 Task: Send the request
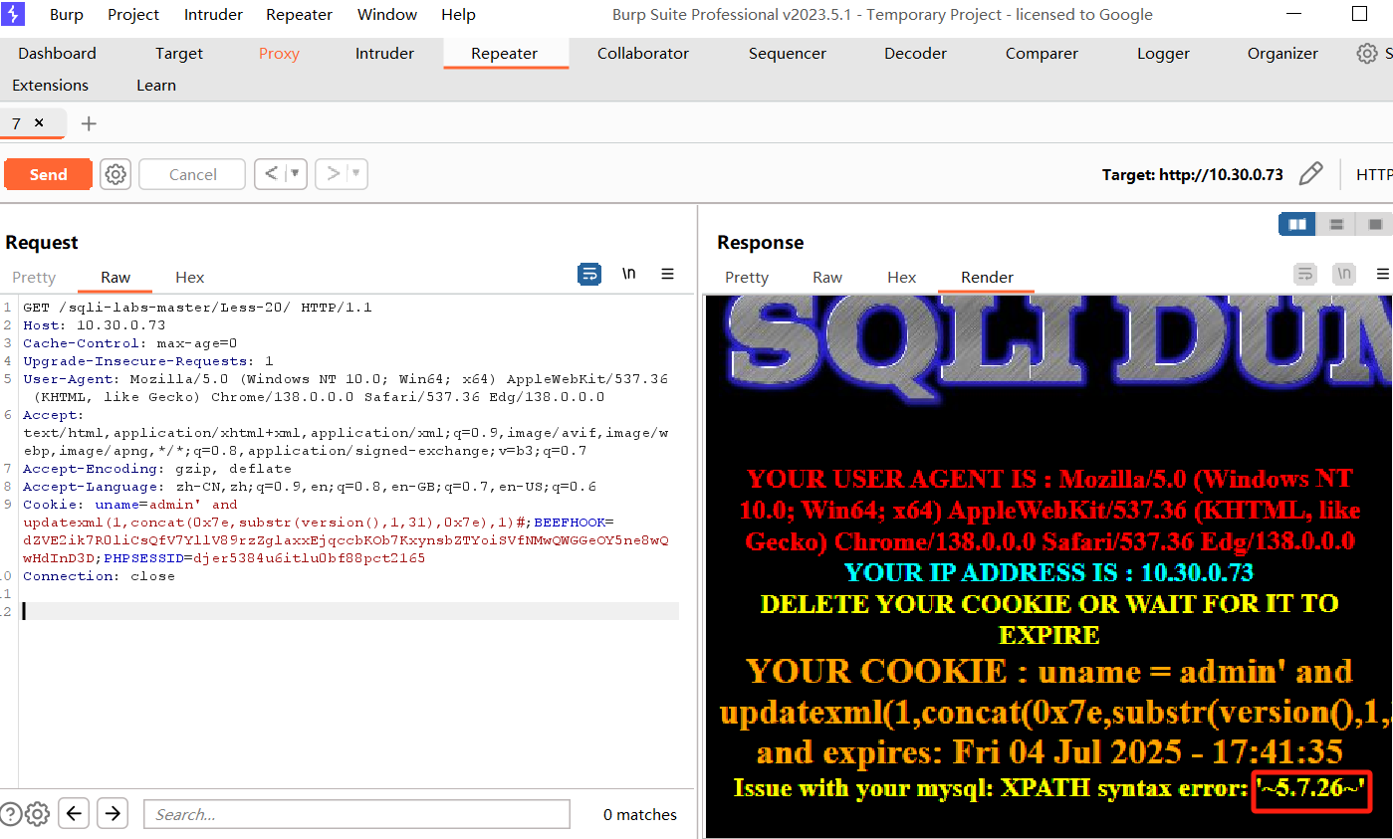(48, 174)
